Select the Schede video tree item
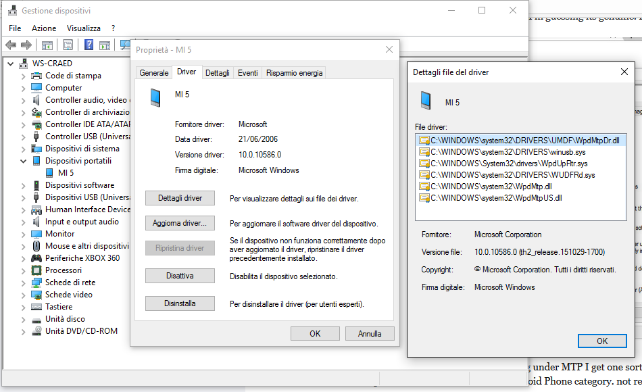This screenshot has width=642, height=392. [x=69, y=295]
